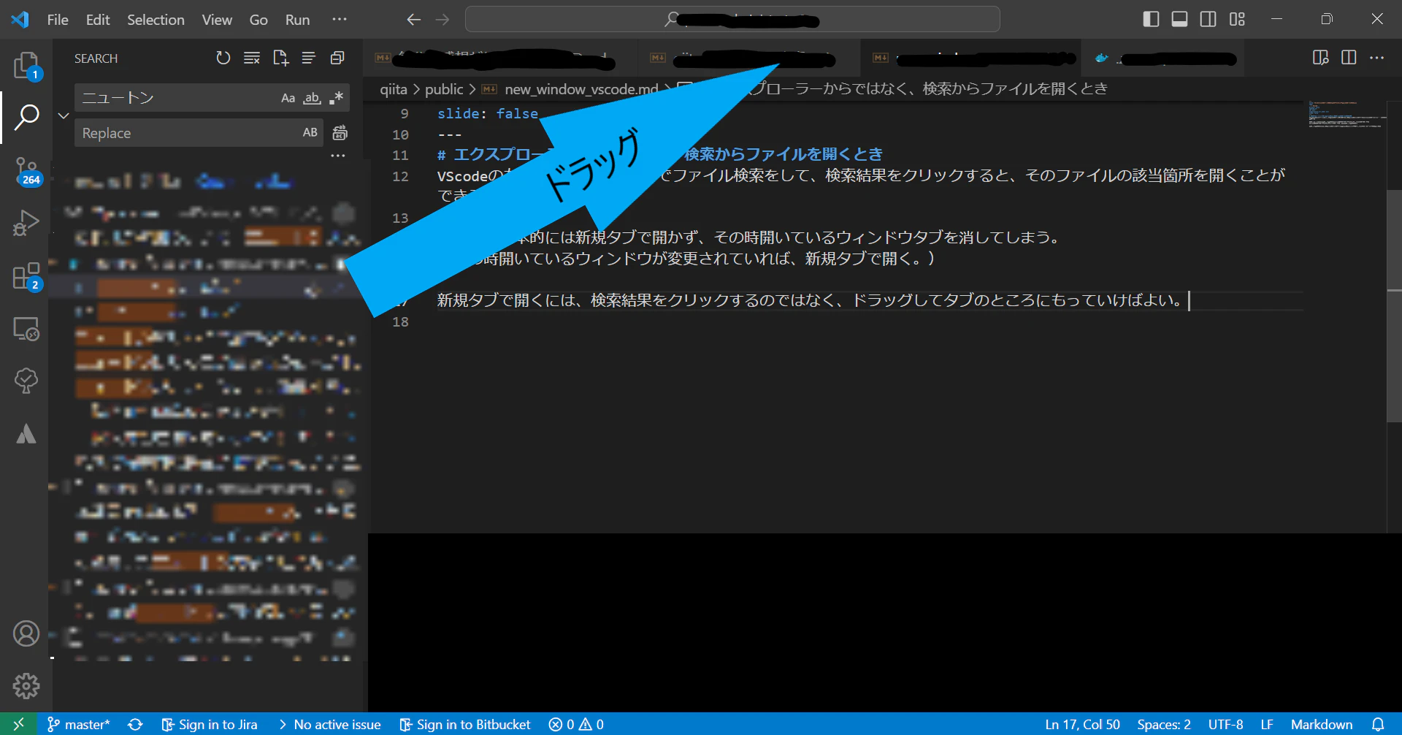This screenshot has width=1402, height=735.
Task: Open the Azure view in activity bar
Action: point(26,434)
